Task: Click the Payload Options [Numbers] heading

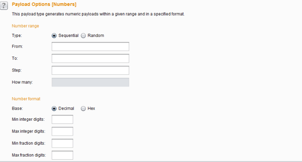Action: pos(44,4)
